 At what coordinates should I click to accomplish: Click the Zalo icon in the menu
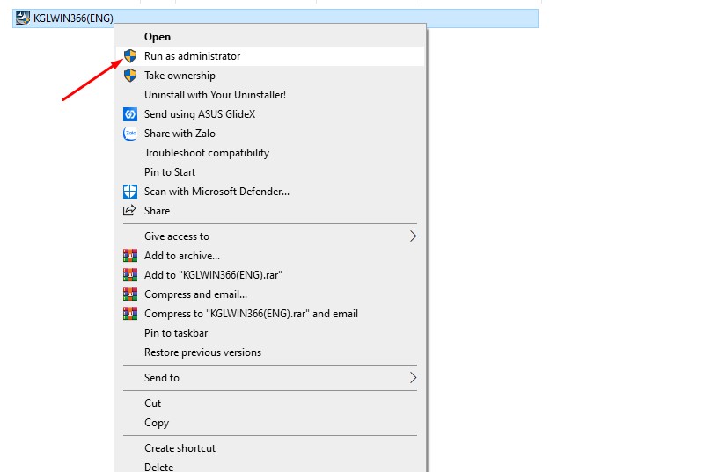coord(130,134)
